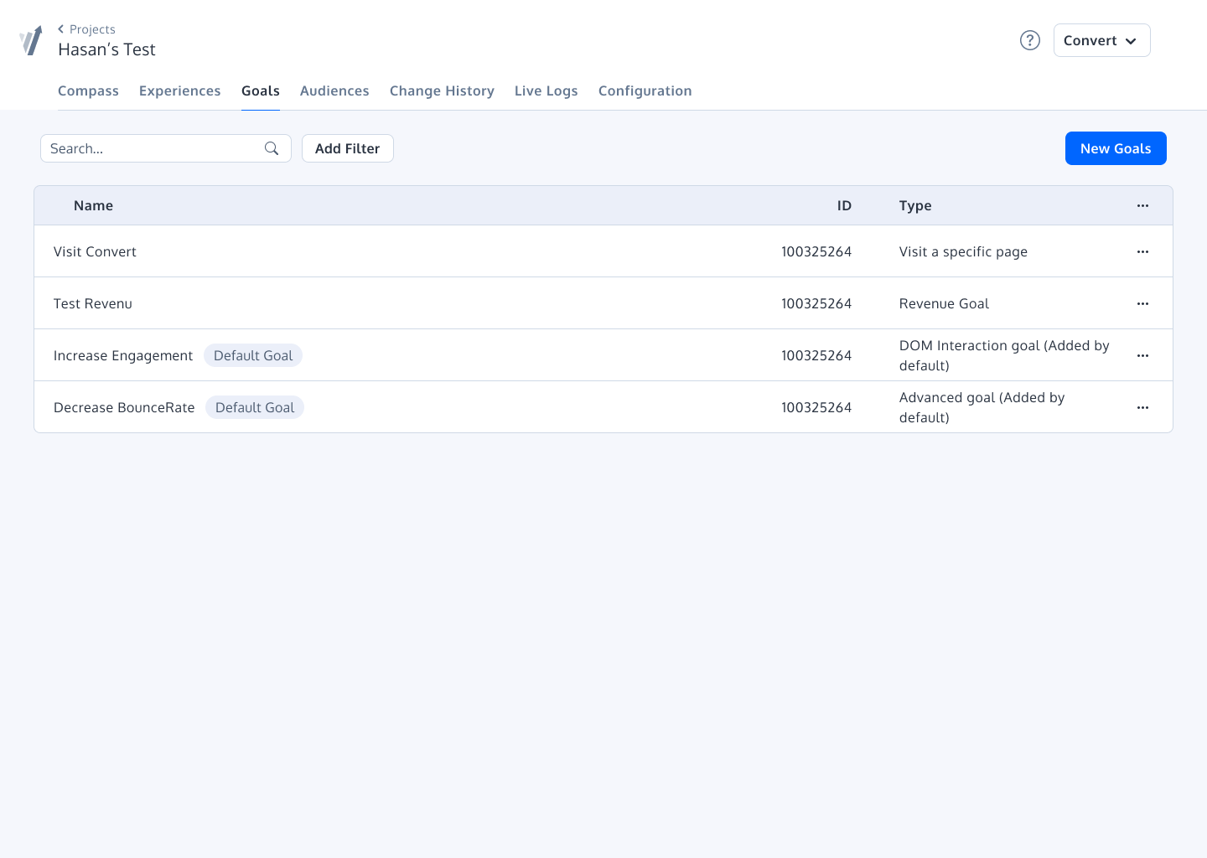
Task: Go back using the Projects chevron
Action: [61, 29]
